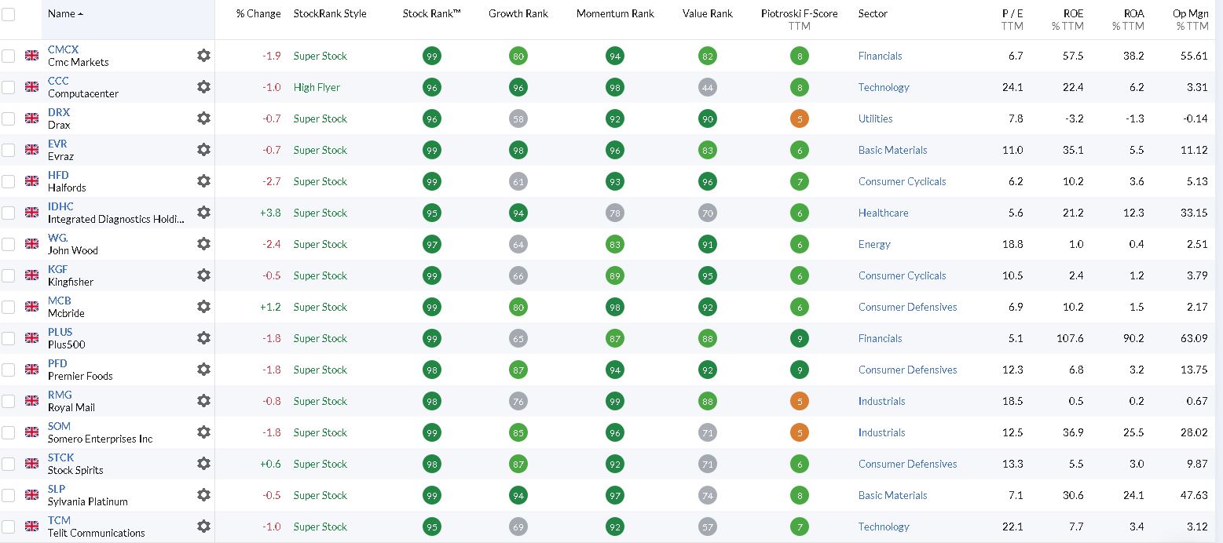The height and width of the screenshot is (543, 1223).
Task: Click the Piotroski F-Score 5 badge for Drax
Action: pos(800,118)
